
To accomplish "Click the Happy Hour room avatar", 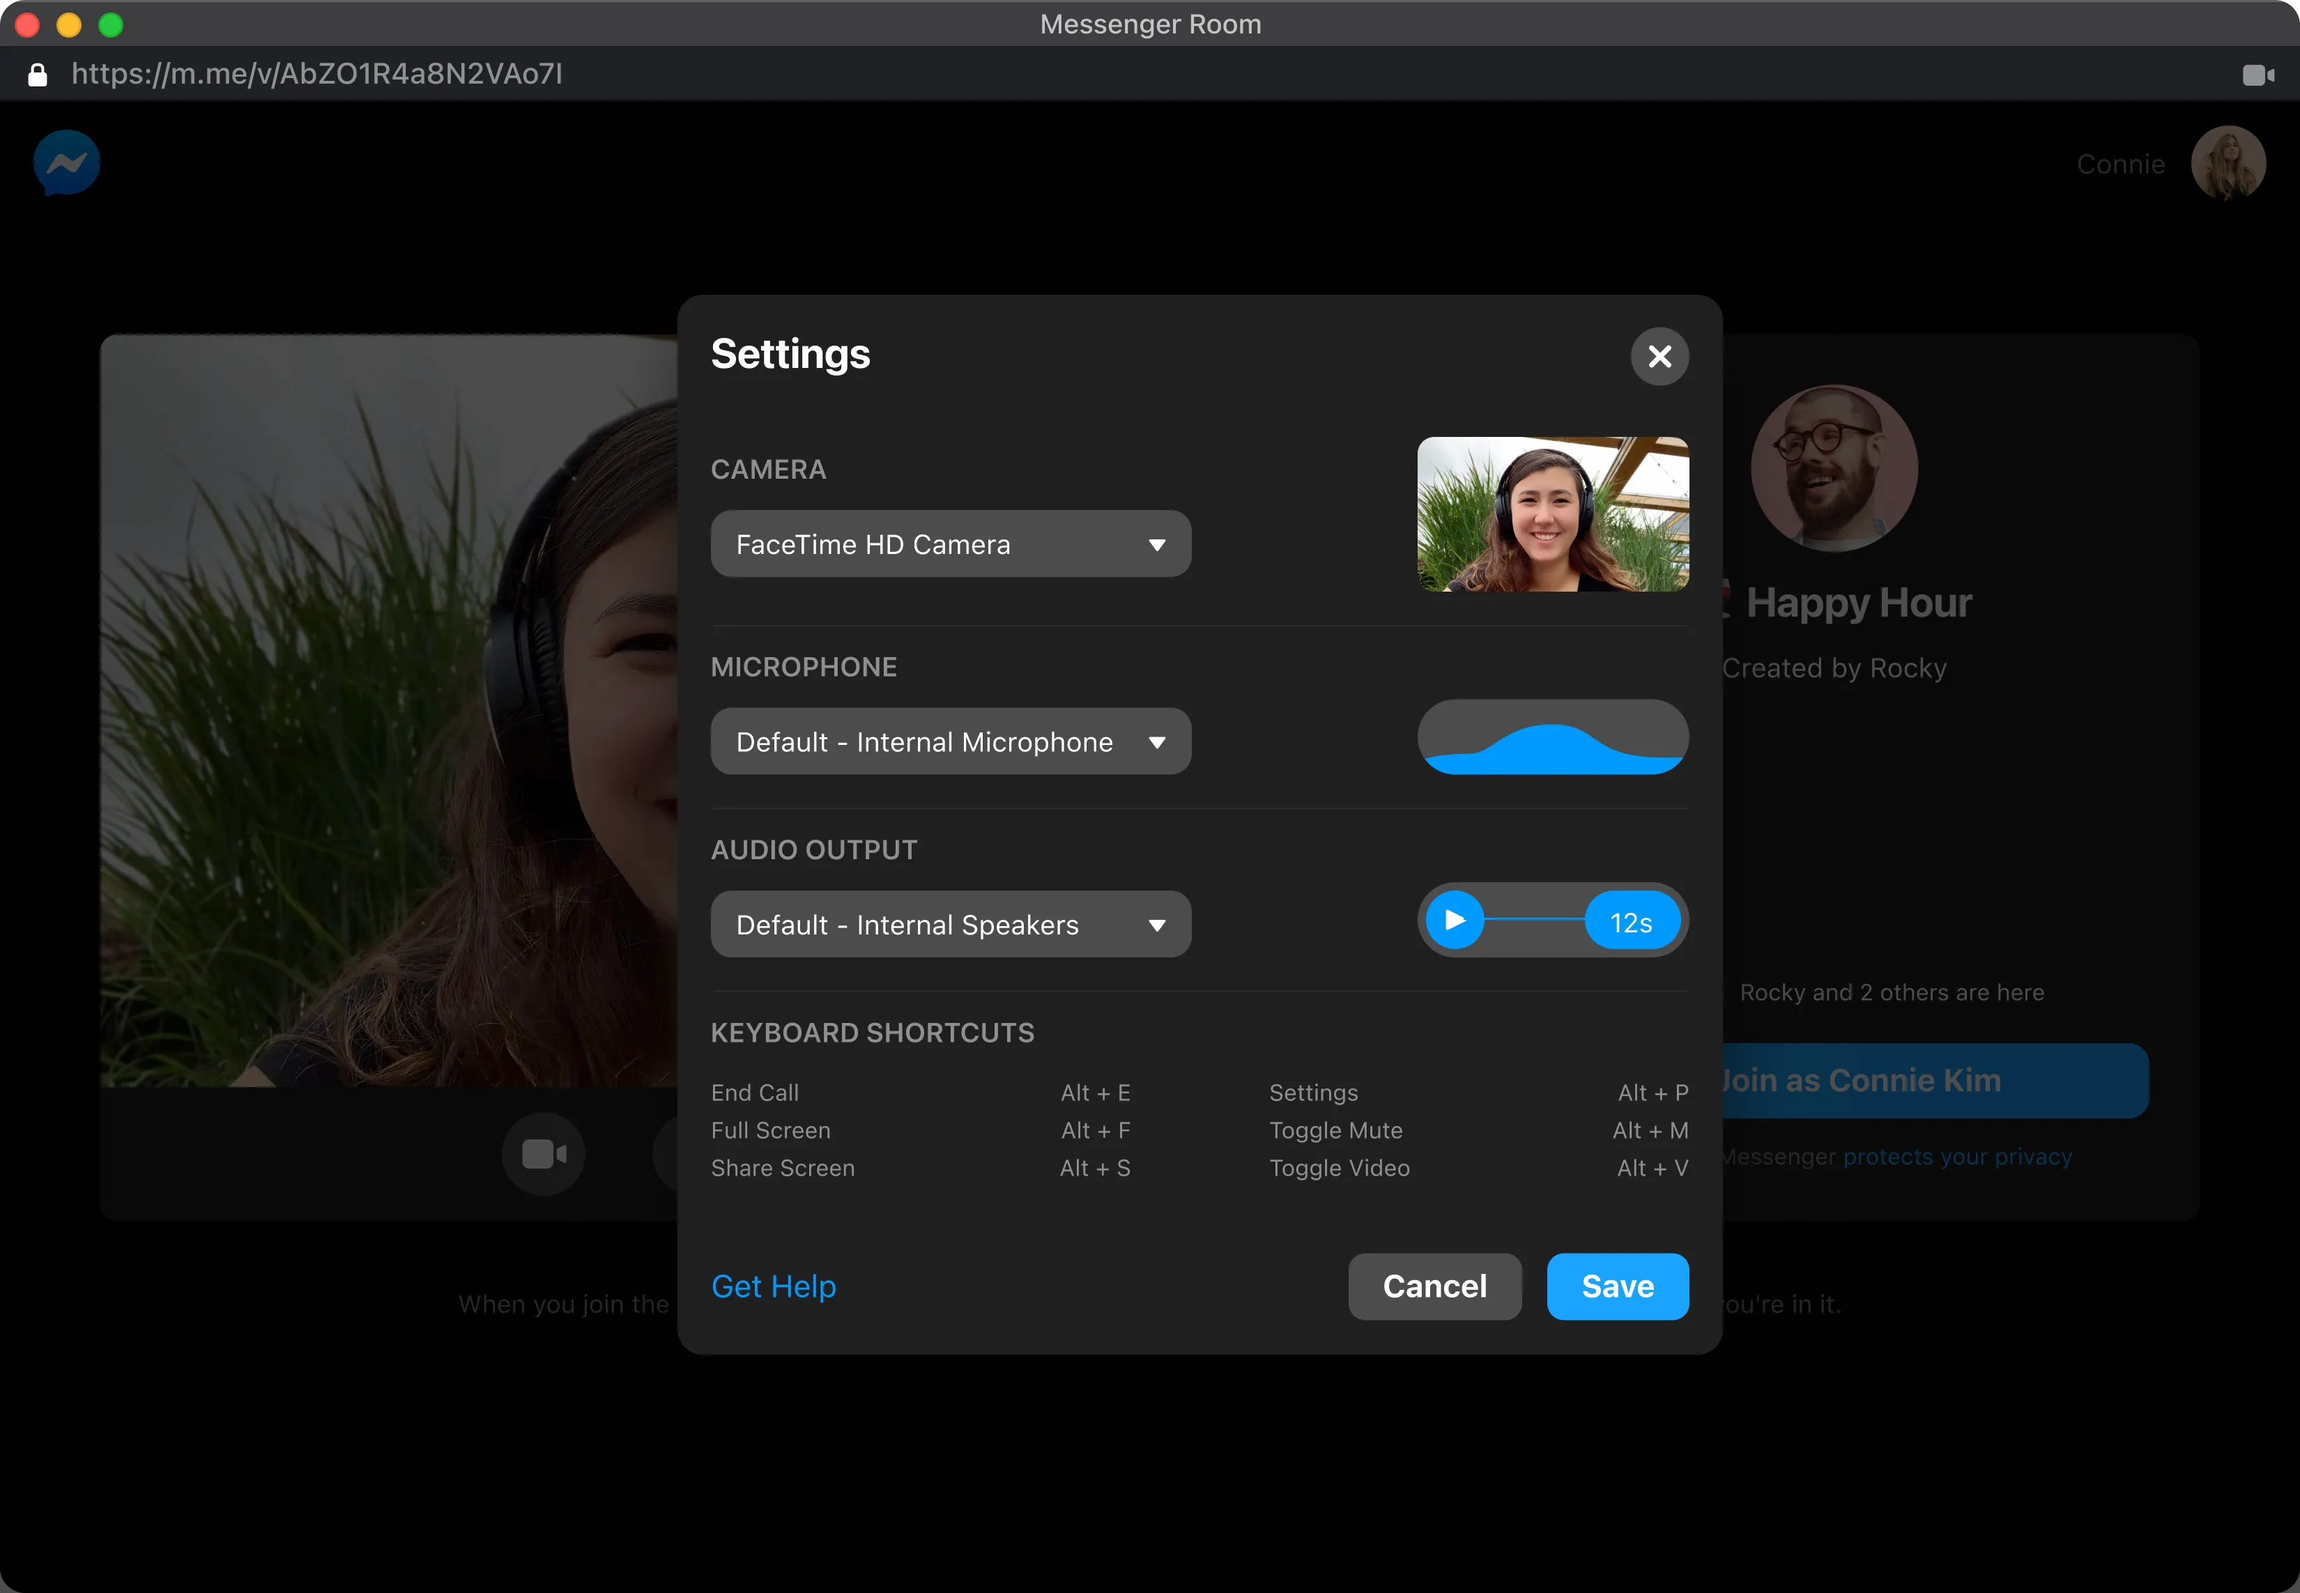I will pos(1834,467).
